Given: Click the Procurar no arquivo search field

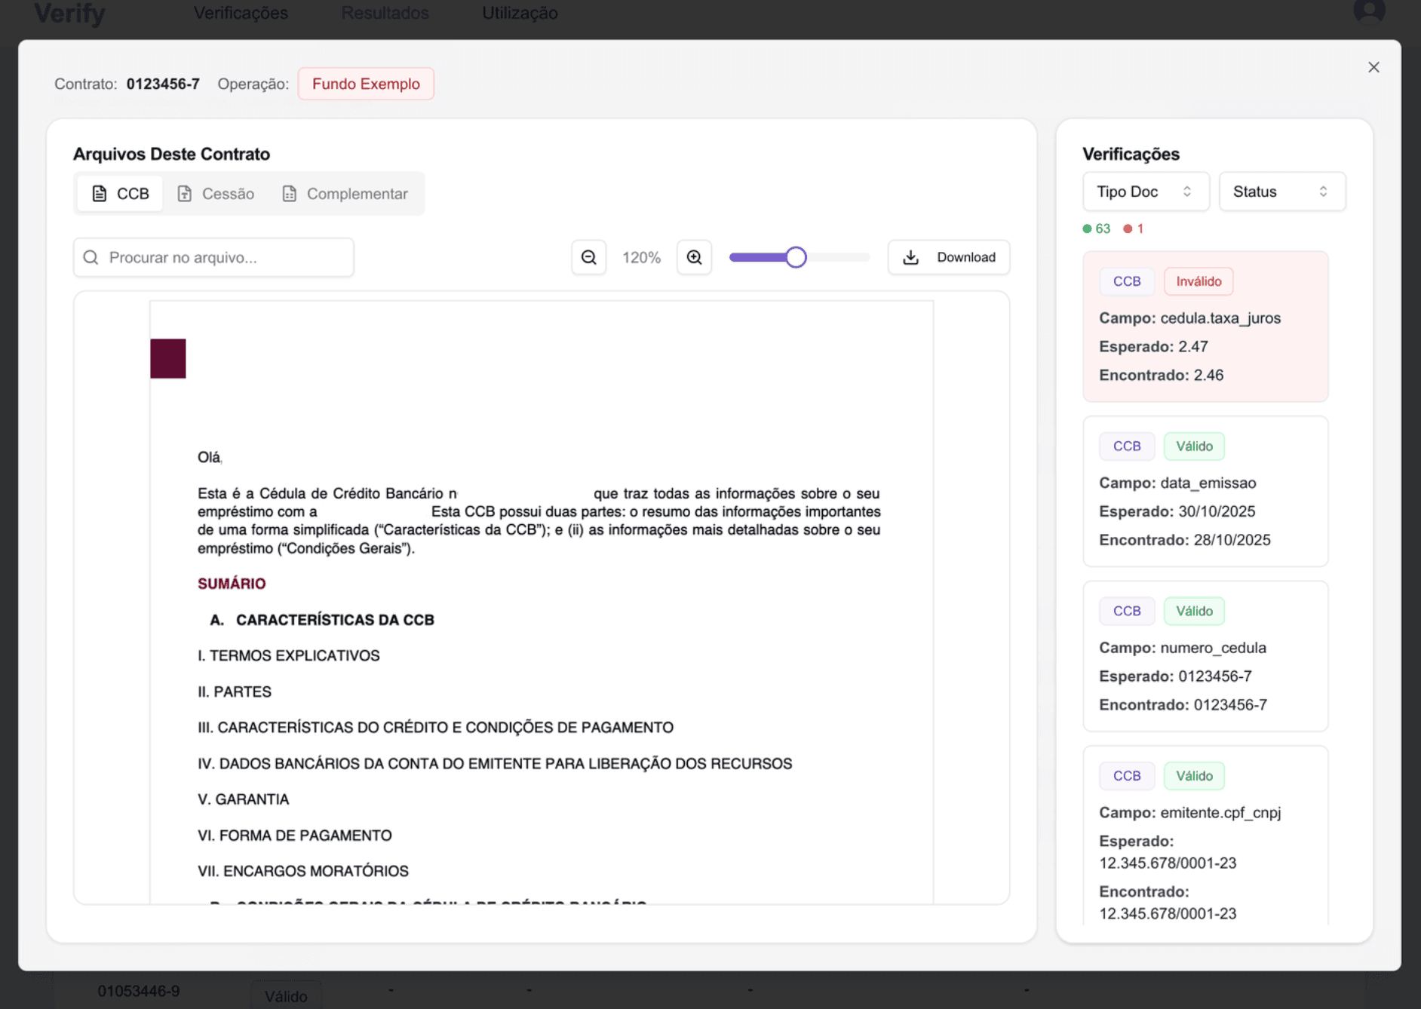Looking at the screenshot, I should [x=213, y=257].
